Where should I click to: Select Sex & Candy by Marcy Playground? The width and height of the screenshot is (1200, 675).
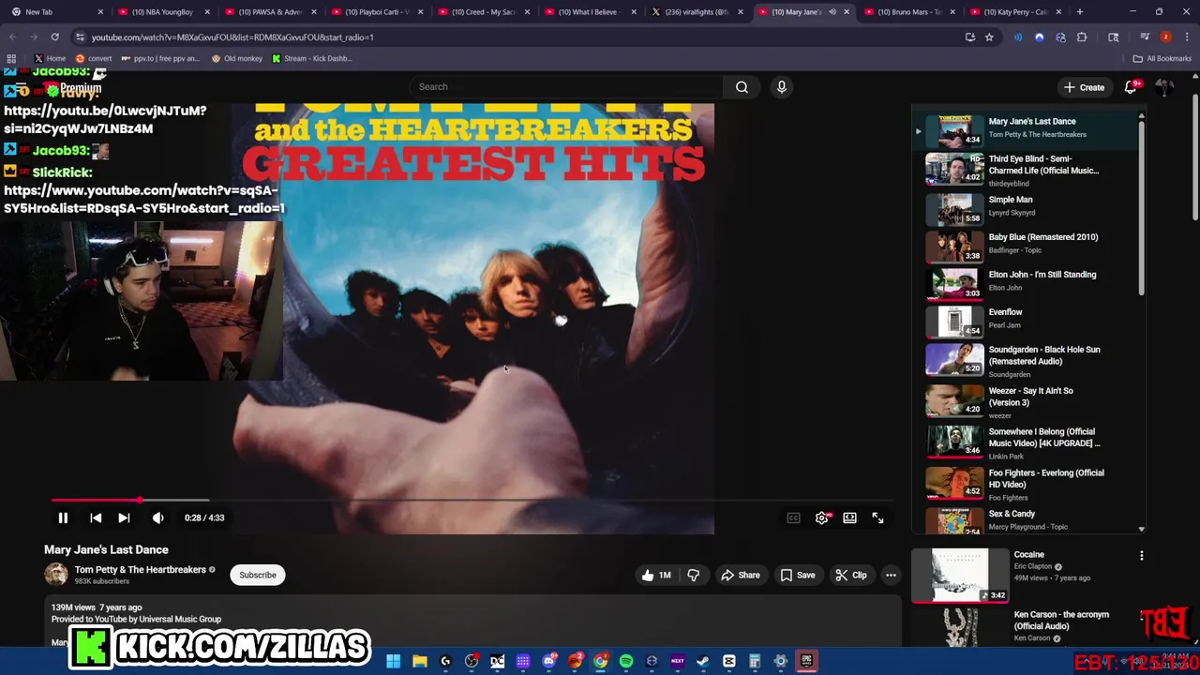coord(1027,519)
